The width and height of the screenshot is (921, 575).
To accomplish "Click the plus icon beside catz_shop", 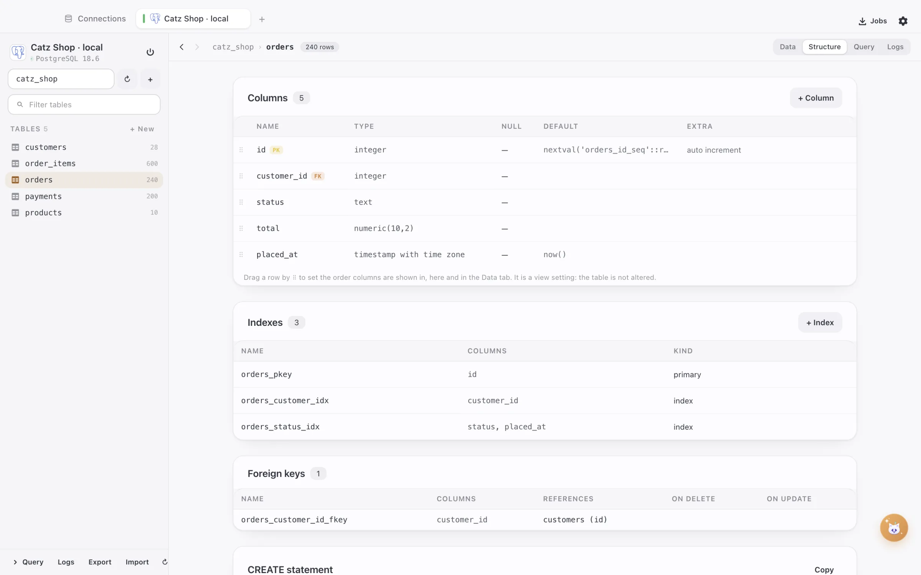I will (x=150, y=79).
